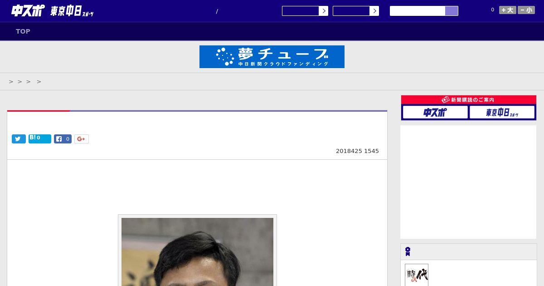Open the 夢チューブ crowdfunding banner
This screenshot has width=544, height=286.
tap(272, 57)
